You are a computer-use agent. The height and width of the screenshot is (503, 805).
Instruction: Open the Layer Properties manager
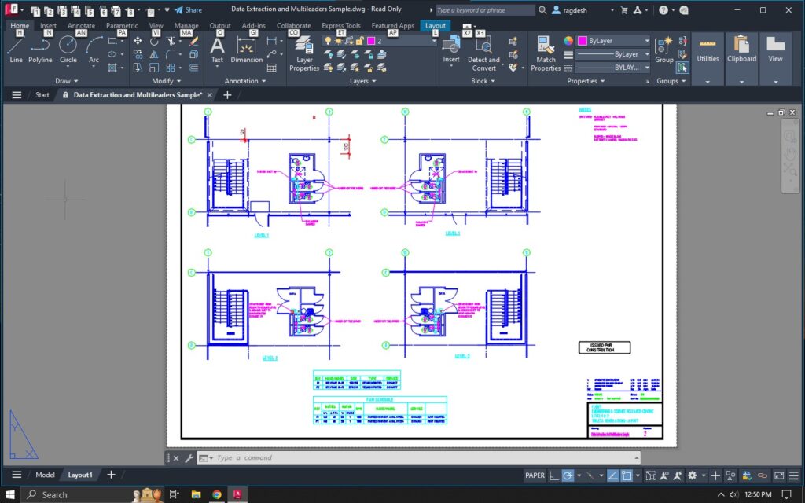pos(304,54)
